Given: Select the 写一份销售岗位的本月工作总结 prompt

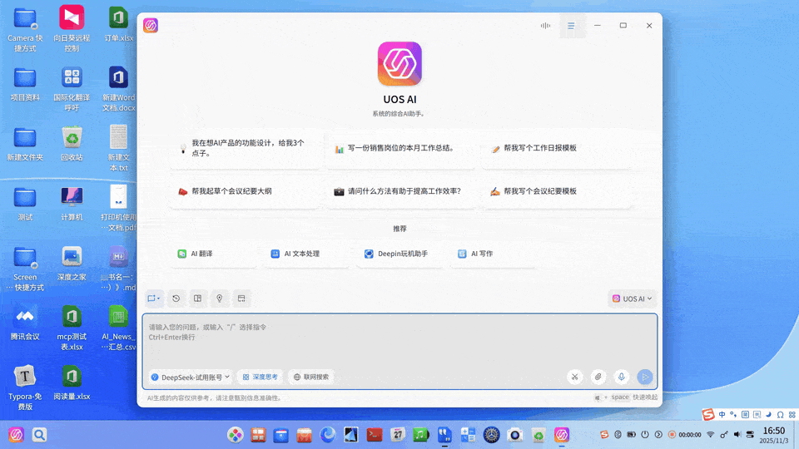Looking at the screenshot, I should (401, 148).
